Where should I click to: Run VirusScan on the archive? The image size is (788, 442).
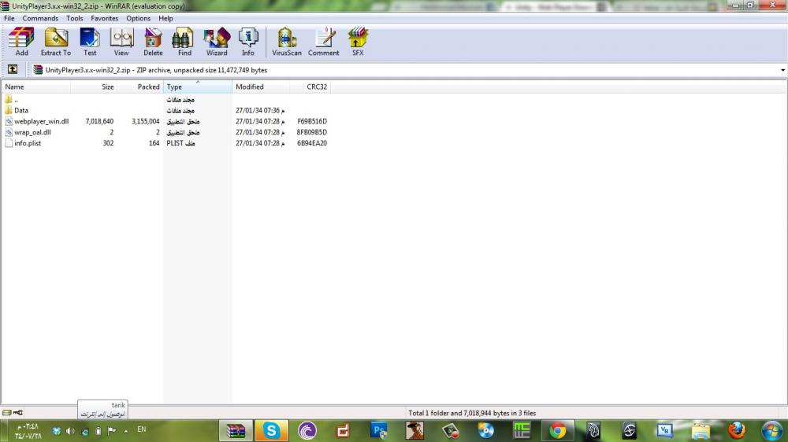[287, 42]
